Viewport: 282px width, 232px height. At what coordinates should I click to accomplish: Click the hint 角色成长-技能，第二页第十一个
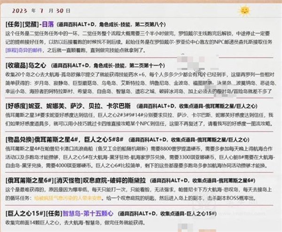click(129, 66)
